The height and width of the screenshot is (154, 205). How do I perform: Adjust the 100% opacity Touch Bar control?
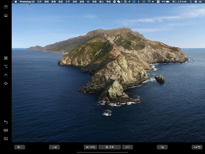91,147
